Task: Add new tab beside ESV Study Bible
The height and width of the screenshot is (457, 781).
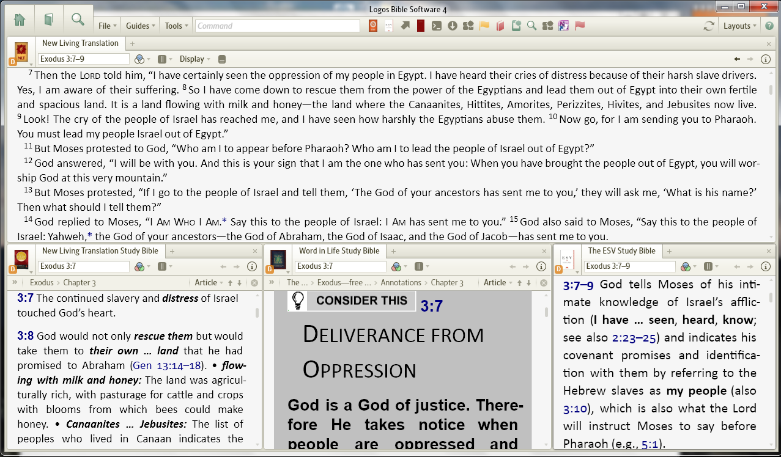Action: pyautogui.click(x=668, y=251)
